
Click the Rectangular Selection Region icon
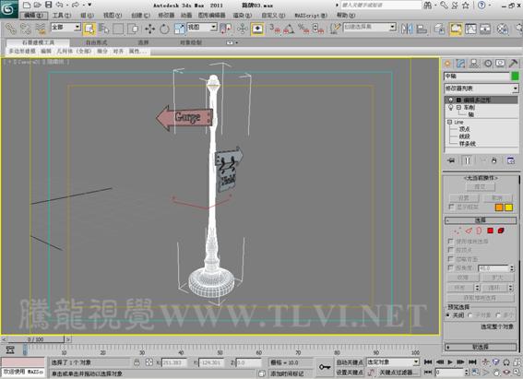[x=118, y=29]
